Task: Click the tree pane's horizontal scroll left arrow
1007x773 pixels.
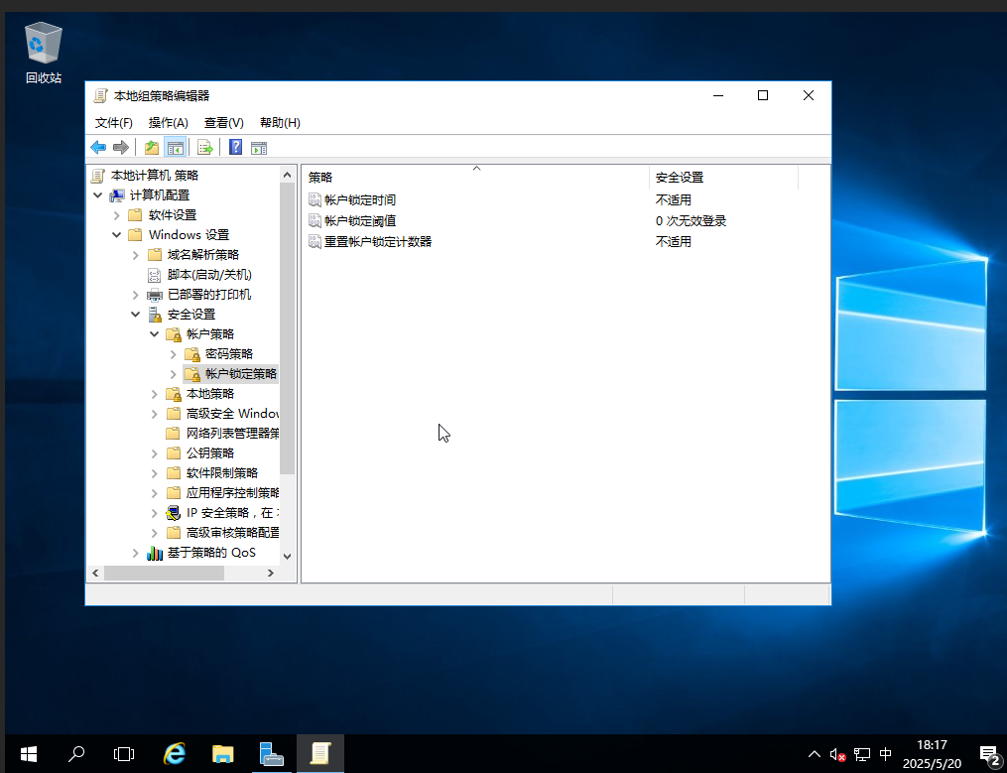Action: 95,574
